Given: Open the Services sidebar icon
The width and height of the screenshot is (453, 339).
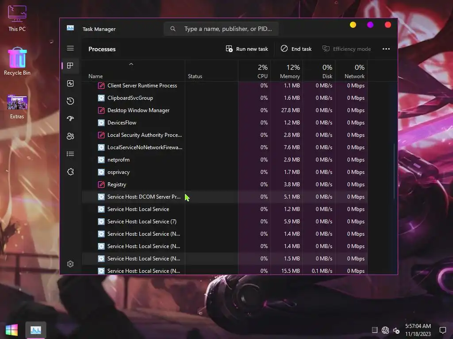Looking at the screenshot, I should point(70,172).
